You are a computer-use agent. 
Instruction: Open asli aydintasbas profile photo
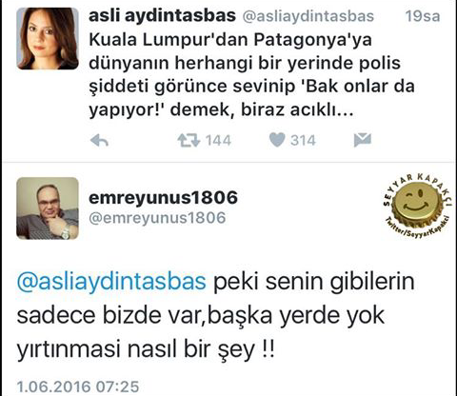point(48,38)
